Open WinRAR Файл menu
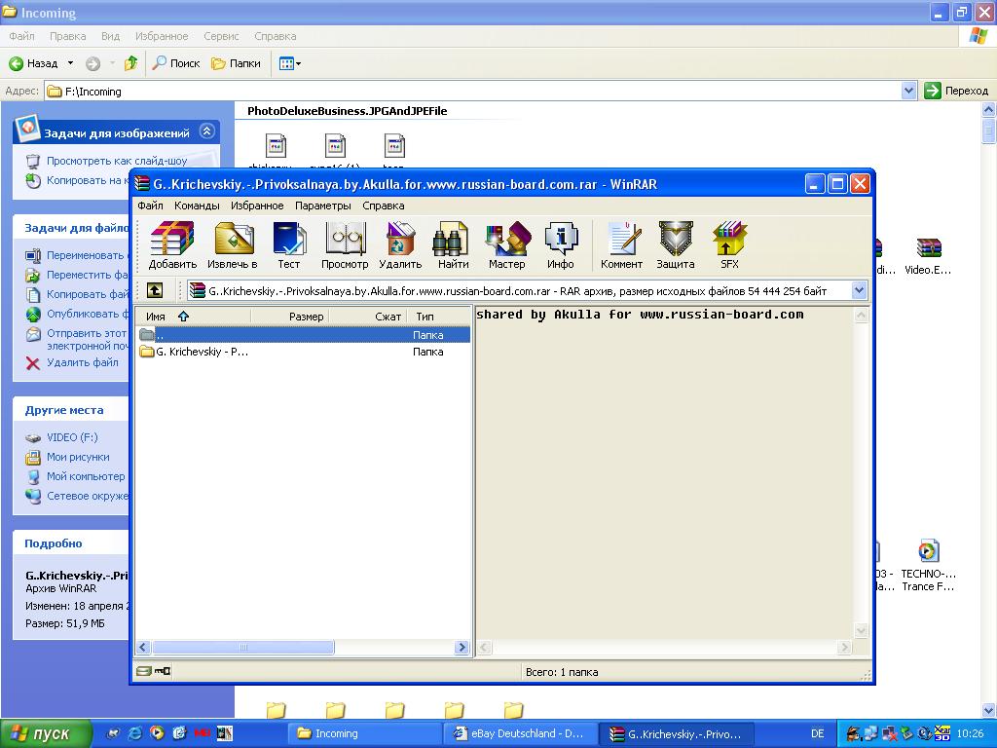 click(x=150, y=206)
